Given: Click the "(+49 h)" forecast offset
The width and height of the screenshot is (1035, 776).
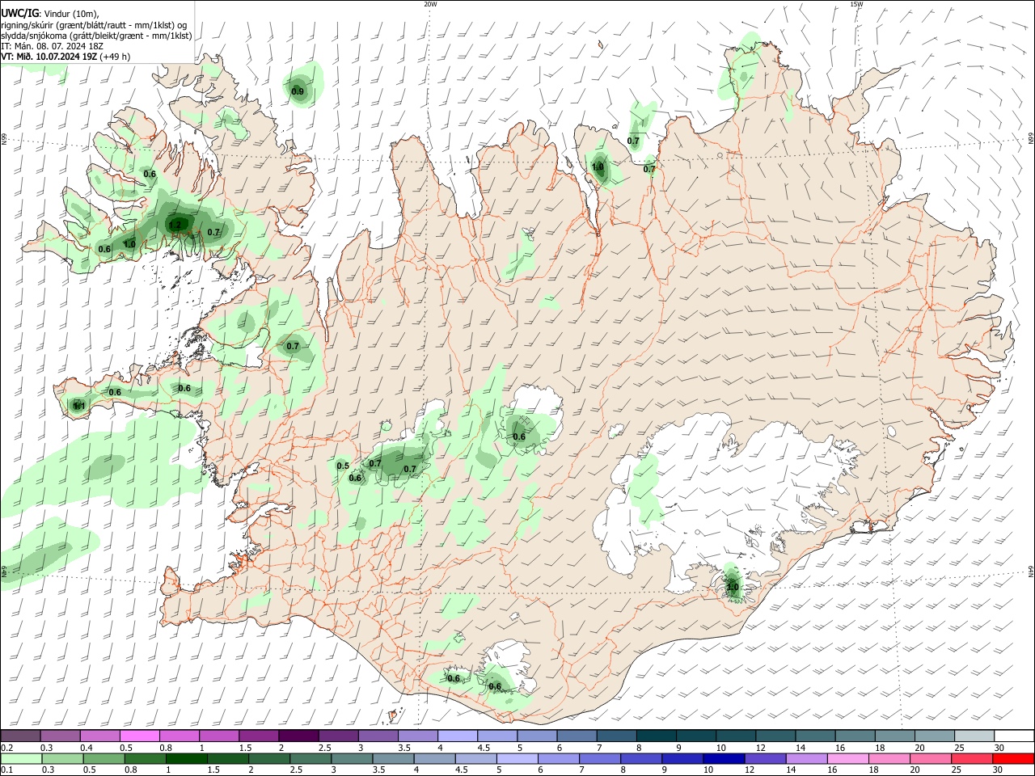Looking at the screenshot, I should click(116, 57).
